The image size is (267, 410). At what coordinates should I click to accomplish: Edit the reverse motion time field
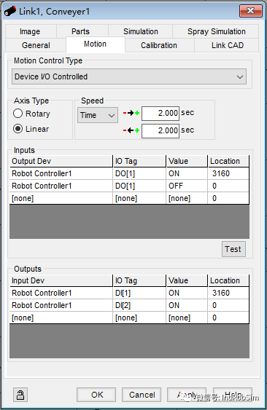[160, 130]
